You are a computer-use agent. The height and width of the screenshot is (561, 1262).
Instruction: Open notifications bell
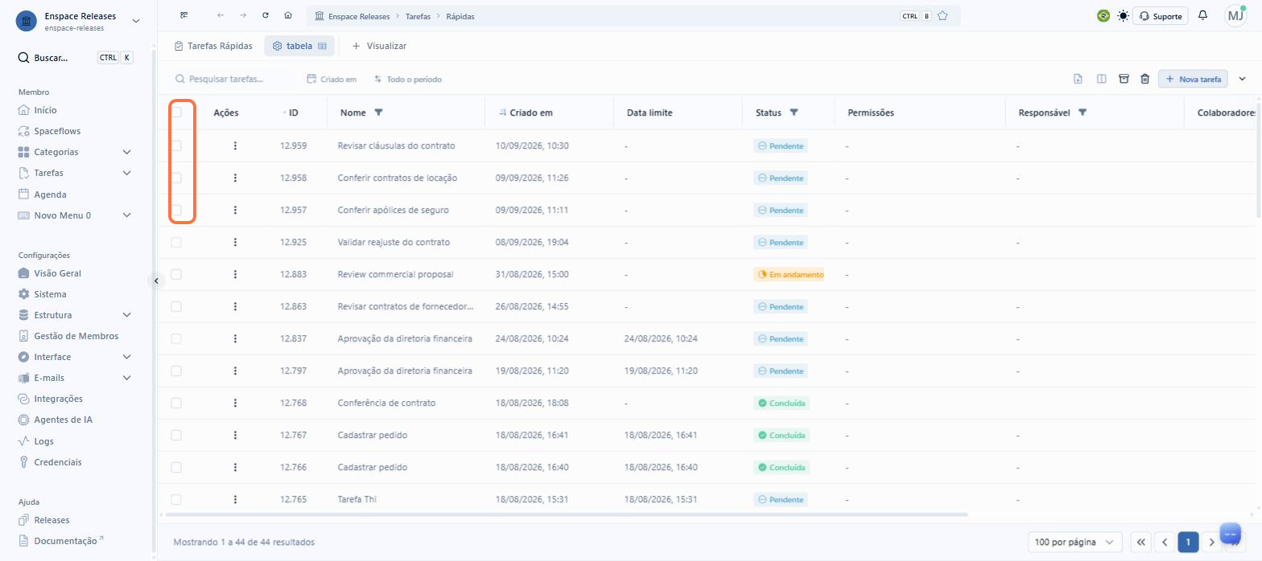(1203, 16)
